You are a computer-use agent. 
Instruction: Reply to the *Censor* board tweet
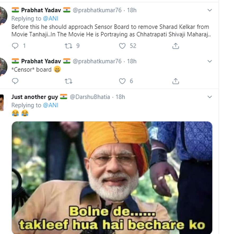click(x=15, y=81)
